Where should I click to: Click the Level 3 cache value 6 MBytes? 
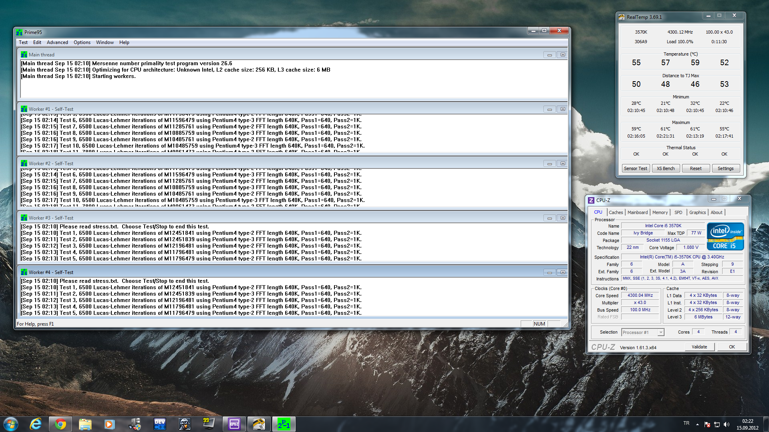[x=703, y=317]
